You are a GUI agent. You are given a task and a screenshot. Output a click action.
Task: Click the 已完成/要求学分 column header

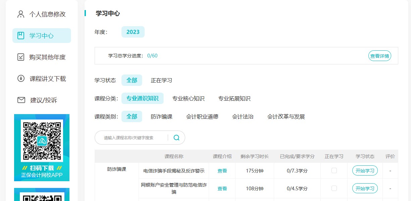tap(297, 156)
